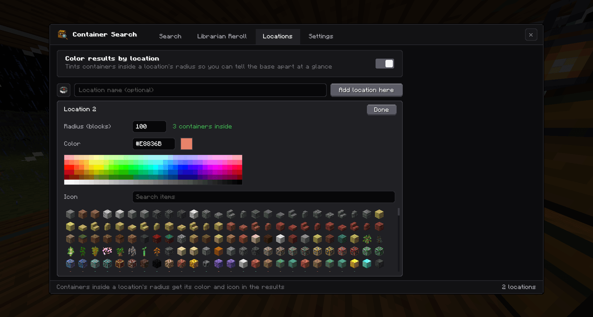Image resolution: width=593 pixels, height=317 pixels.
Task: Choose the heavy core icon
Action: coord(206,264)
